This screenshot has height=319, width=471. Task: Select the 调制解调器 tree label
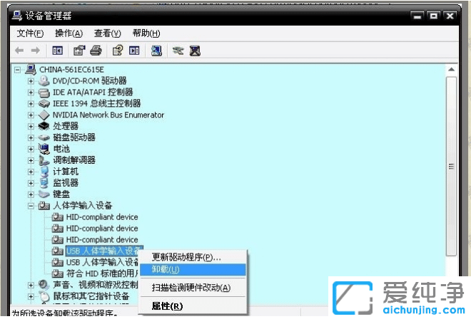74,160
